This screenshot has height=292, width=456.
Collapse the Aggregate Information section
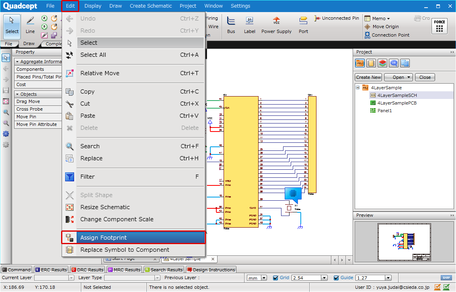pyautogui.click(x=17, y=62)
